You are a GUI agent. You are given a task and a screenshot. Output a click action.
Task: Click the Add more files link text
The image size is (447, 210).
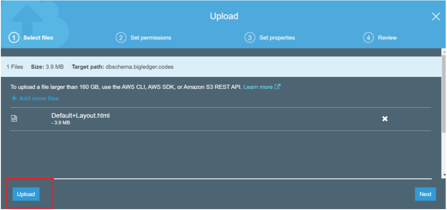point(39,99)
